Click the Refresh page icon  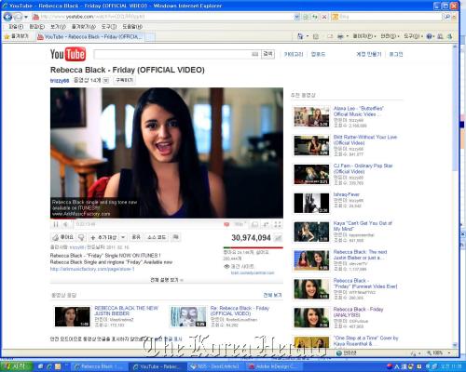(315, 17)
